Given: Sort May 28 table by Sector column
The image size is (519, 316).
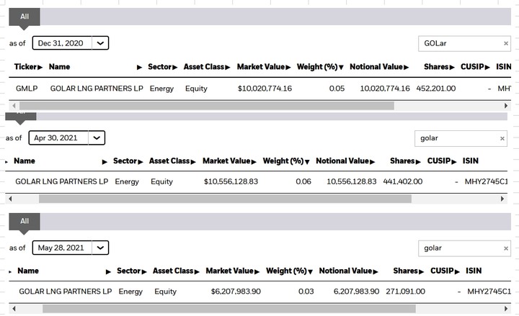Looking at the screenshot, I should [131, 271].
